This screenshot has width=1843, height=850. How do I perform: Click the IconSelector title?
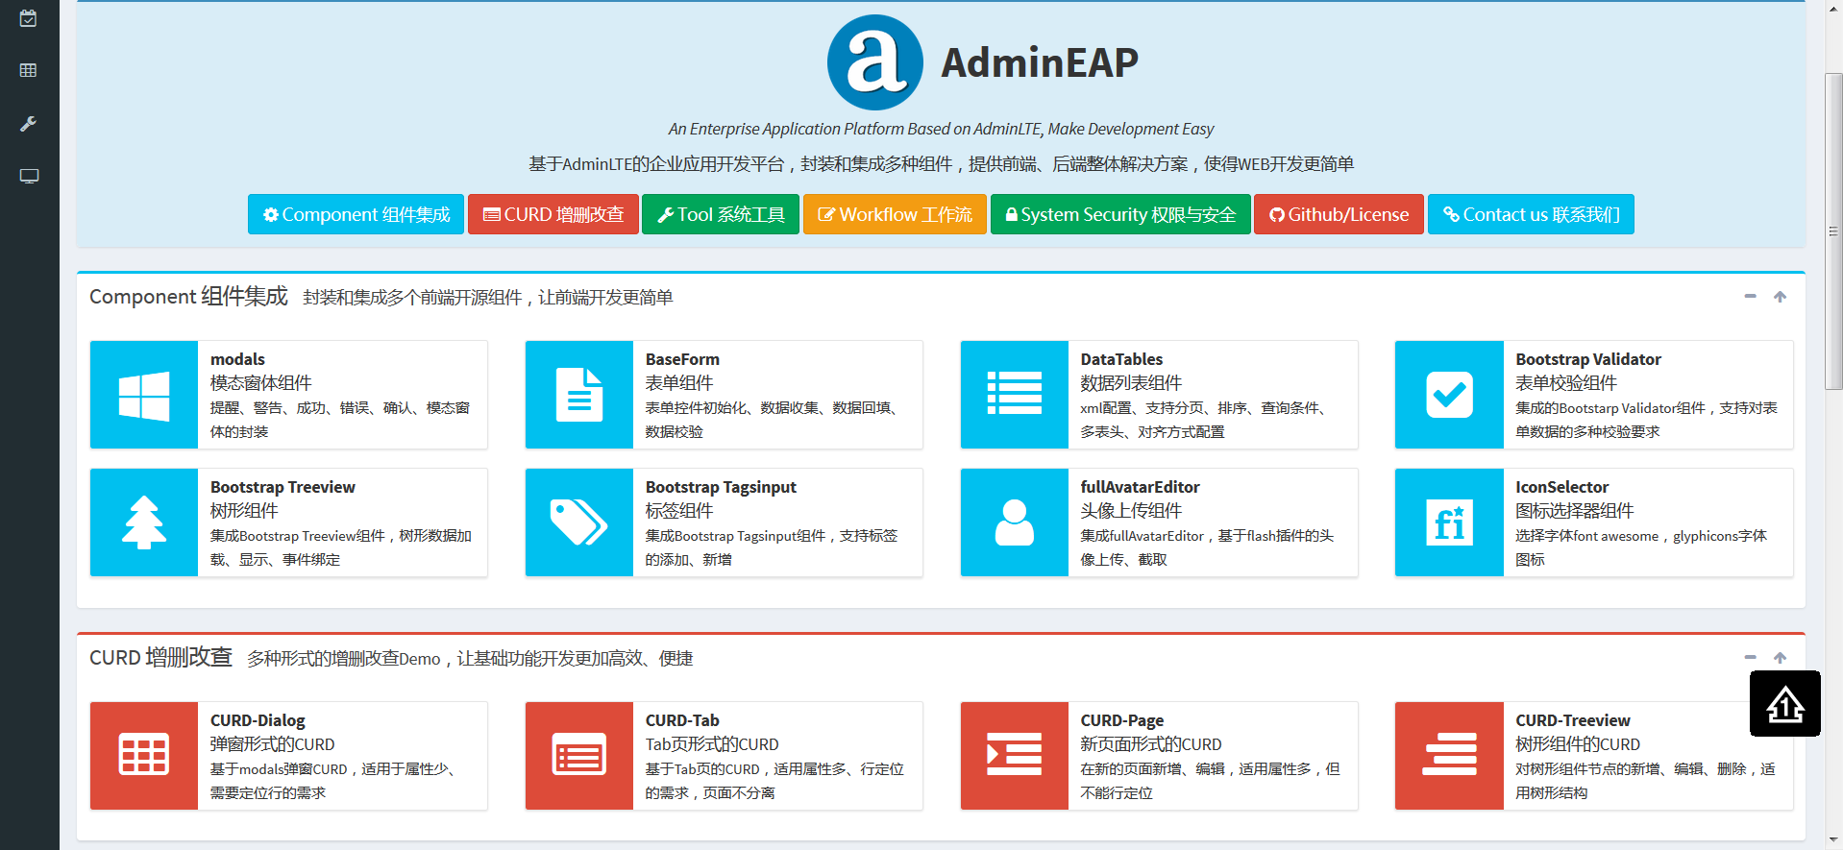1561,487
